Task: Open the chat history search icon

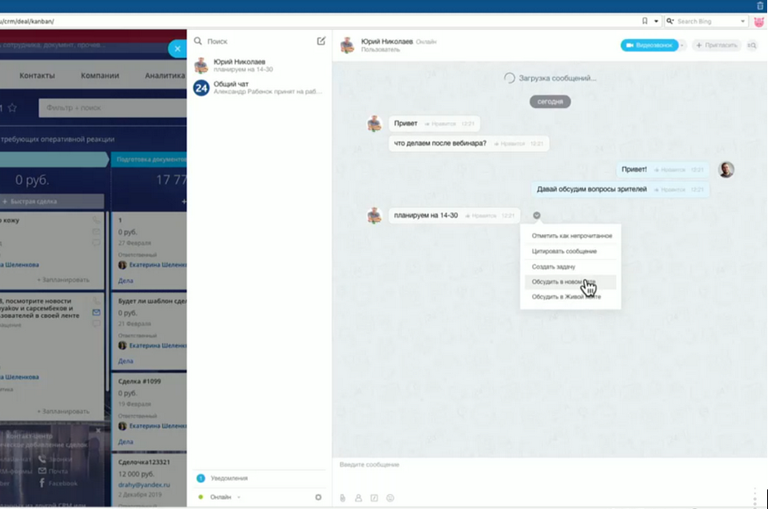Action: 752,45
